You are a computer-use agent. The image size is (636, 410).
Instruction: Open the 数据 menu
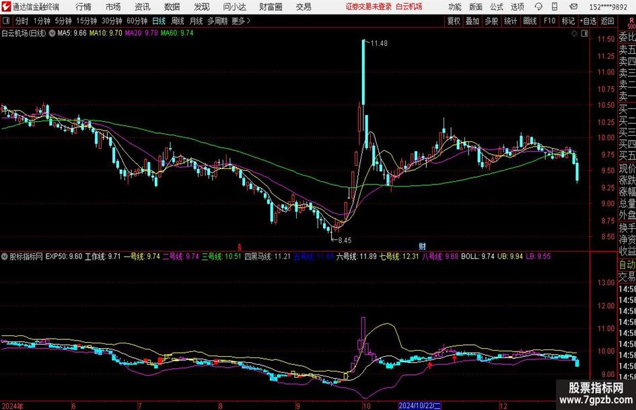pos(172,7)
